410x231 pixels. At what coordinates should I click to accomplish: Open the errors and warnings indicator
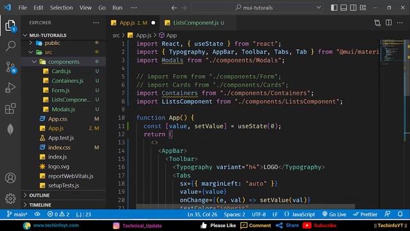pos(58,214)
